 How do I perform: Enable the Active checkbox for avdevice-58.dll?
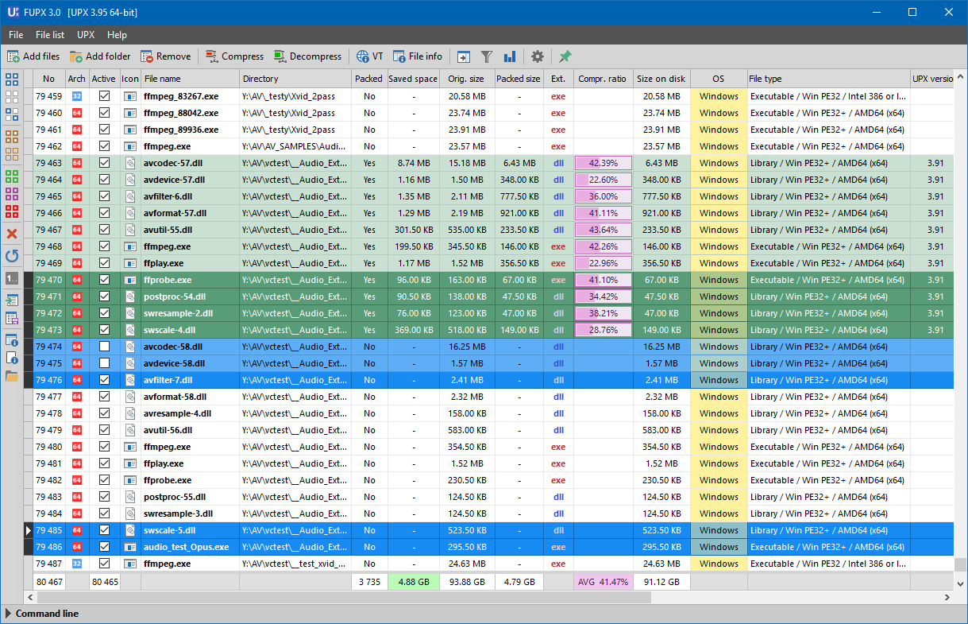click(x=104, y=362)
